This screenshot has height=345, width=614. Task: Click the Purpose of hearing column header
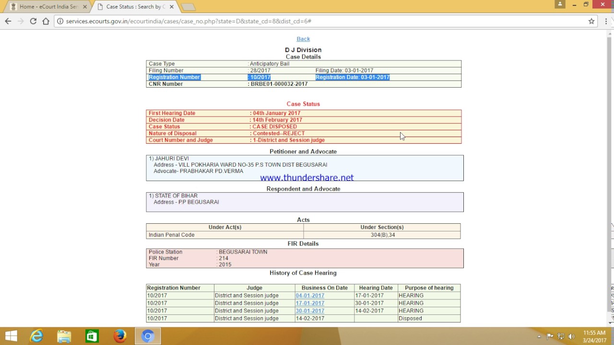point(429,288)
